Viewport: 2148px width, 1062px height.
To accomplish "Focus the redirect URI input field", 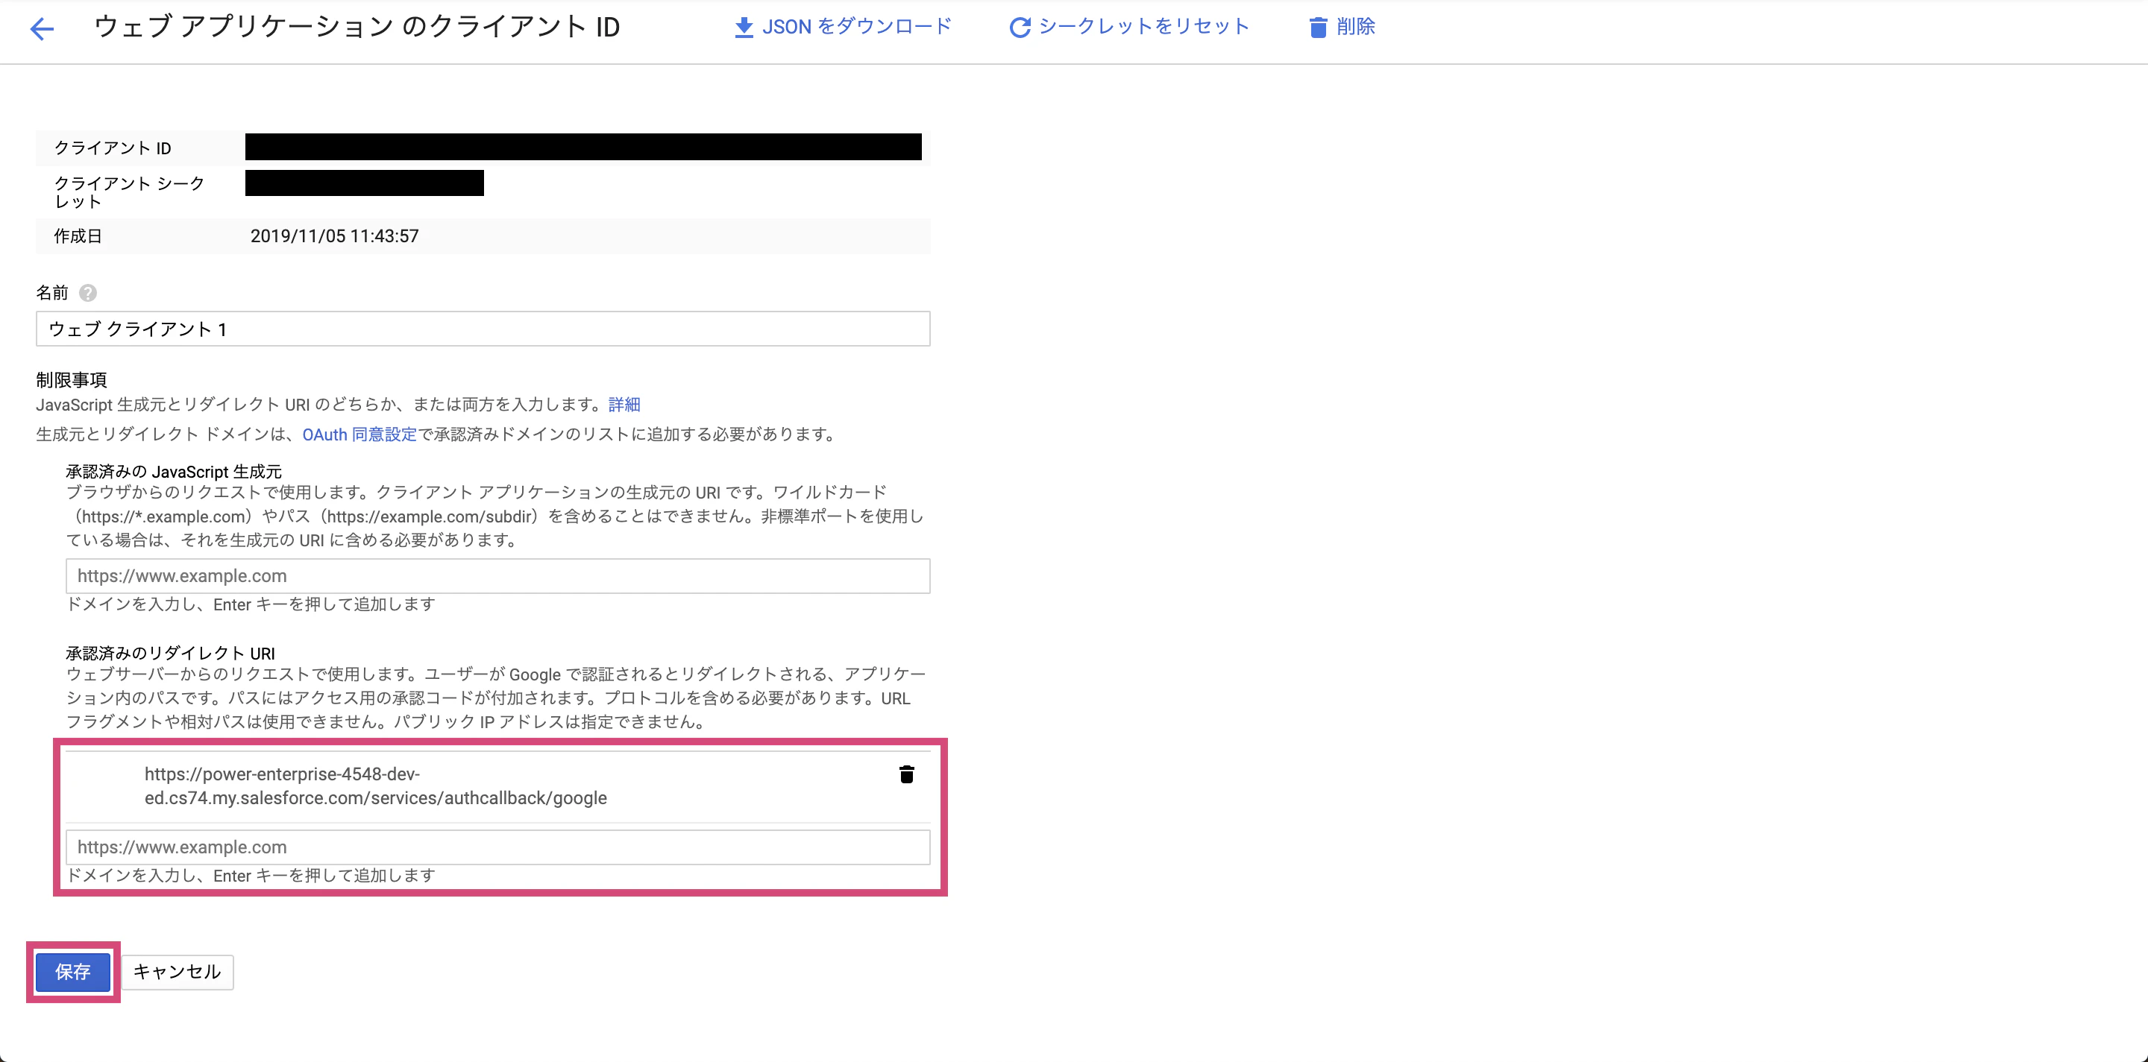I will 497,847.
